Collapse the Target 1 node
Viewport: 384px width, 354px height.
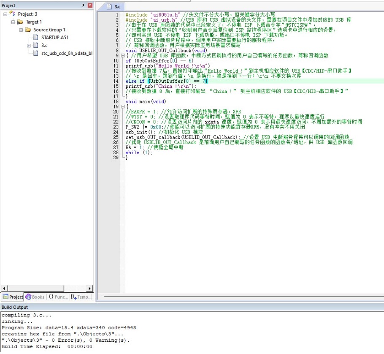(x=13, y=22)
